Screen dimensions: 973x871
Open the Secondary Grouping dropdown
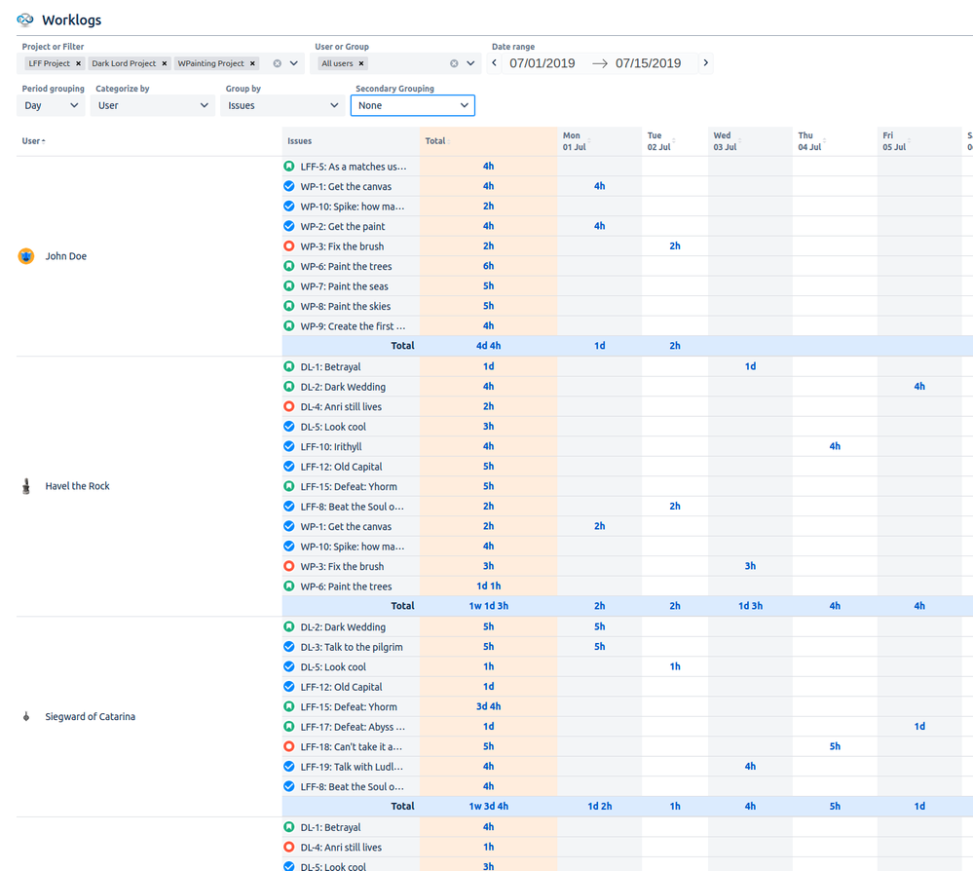click(x=413, y=105)
